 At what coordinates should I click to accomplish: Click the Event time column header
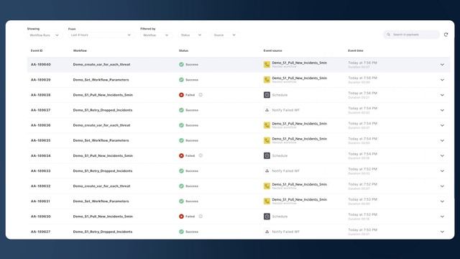356,50
